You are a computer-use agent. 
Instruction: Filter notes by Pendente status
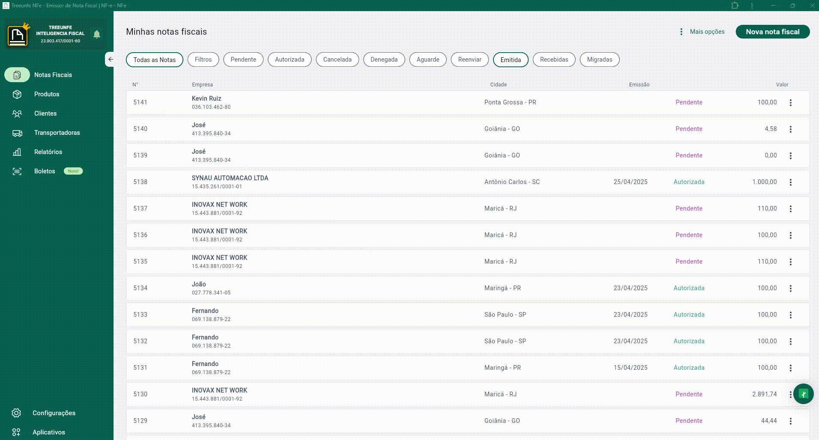243,59
